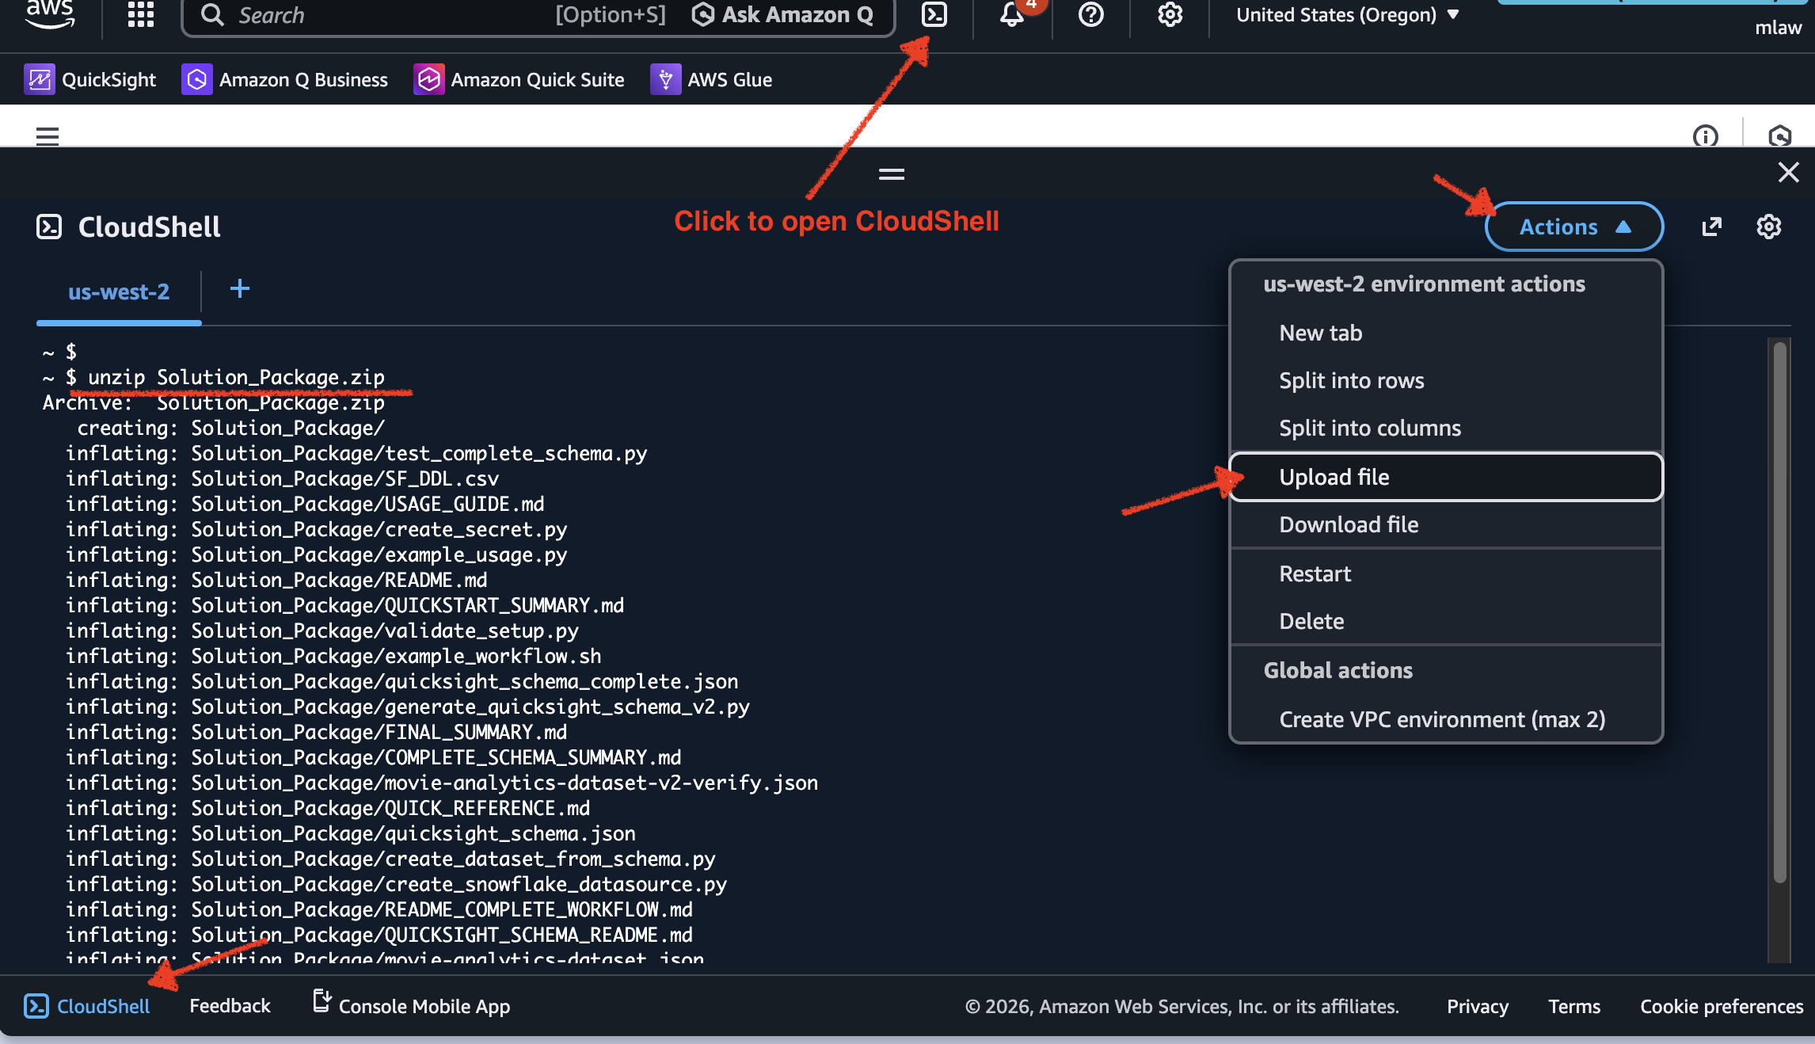Screen dimensions: 1815x1044
Task: Select Upload file from Actions menu
Action: pos(1334,477)
